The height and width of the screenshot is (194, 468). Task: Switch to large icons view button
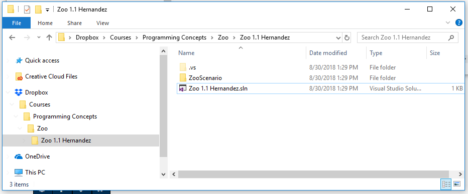(x=456, y=184)
